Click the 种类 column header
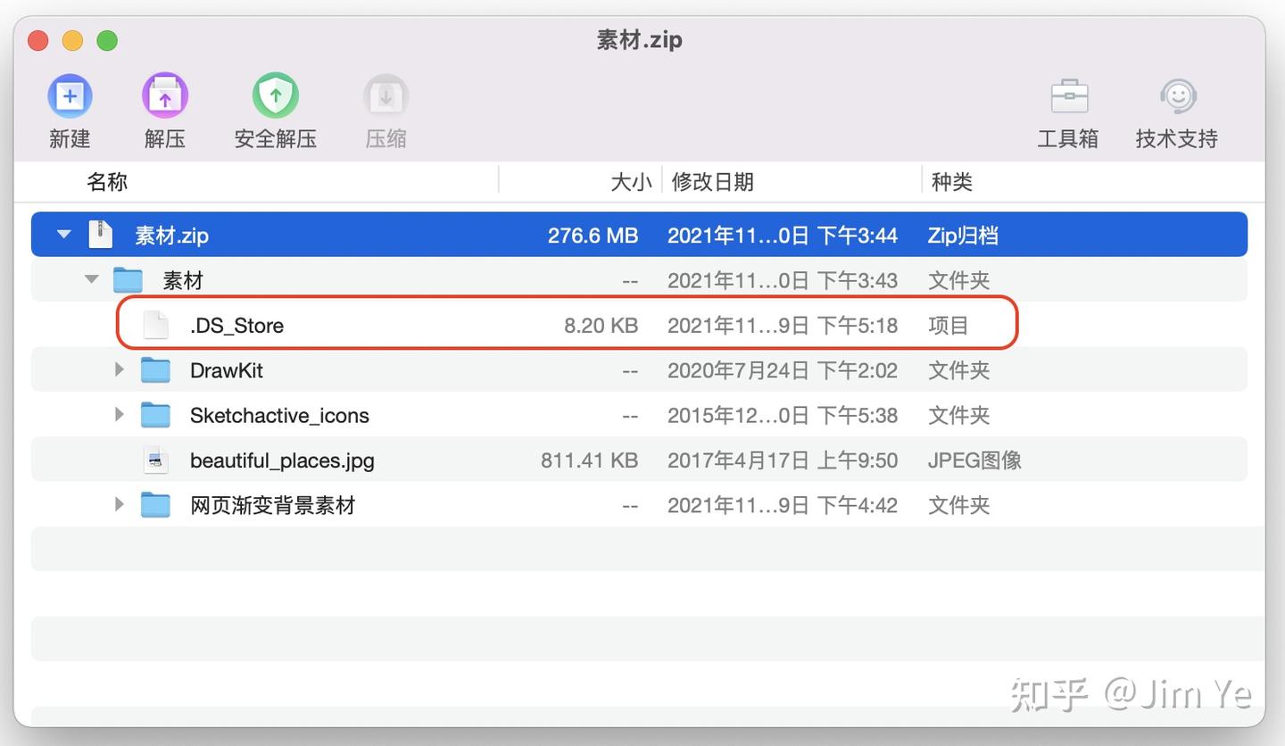This screenshot has height=746, width=1285. coord(951,181)
